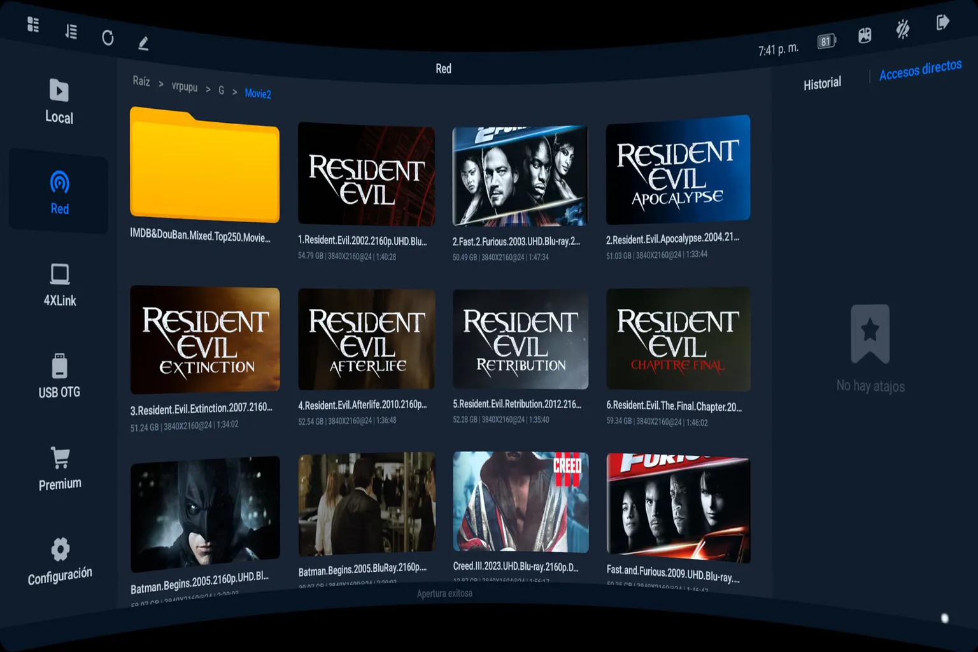The image size is (978, 652).
Task: Open the 4XLink section
Action: click(x=60, y=285)
